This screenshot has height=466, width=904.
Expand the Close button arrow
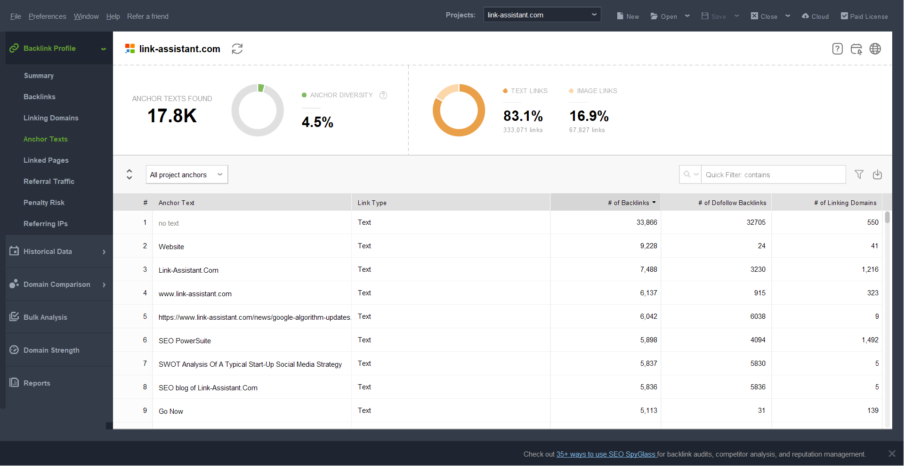(788, 16)
